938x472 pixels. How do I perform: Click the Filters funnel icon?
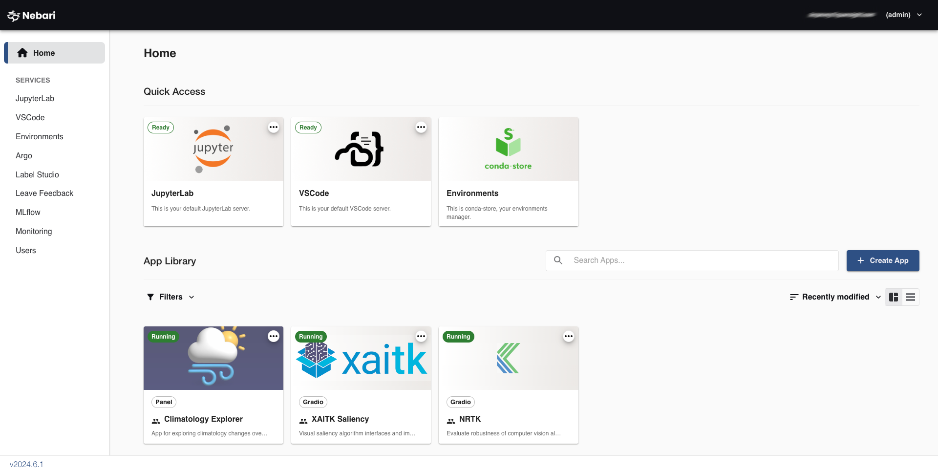click(150, 297)
